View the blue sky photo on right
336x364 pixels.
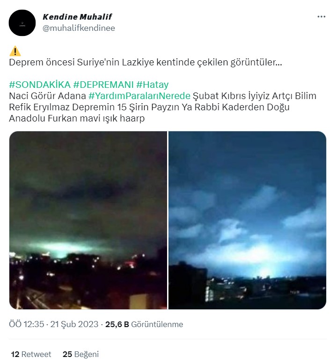pos(247,220)
